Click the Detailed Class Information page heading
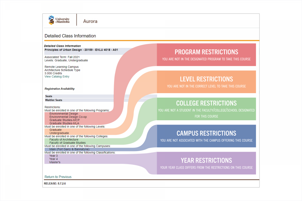 point(70,36)
